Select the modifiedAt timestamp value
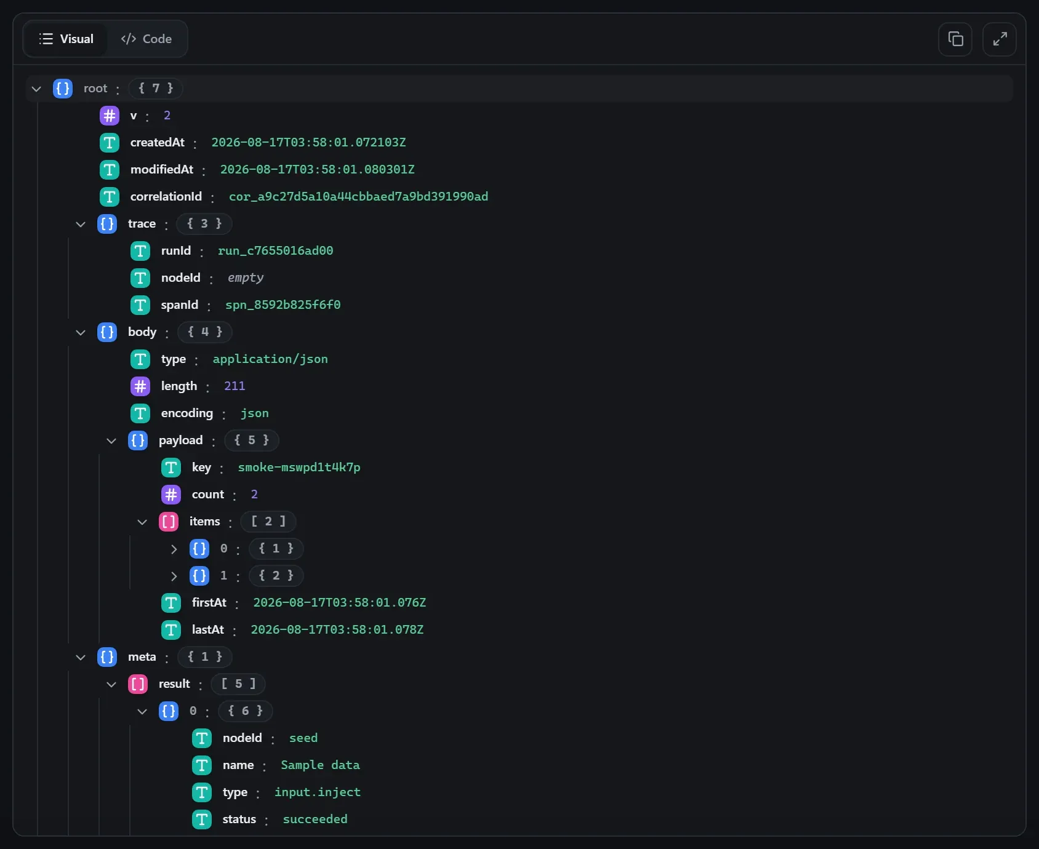Screen dimensions: 1039x849 click(x=317, y=170)
